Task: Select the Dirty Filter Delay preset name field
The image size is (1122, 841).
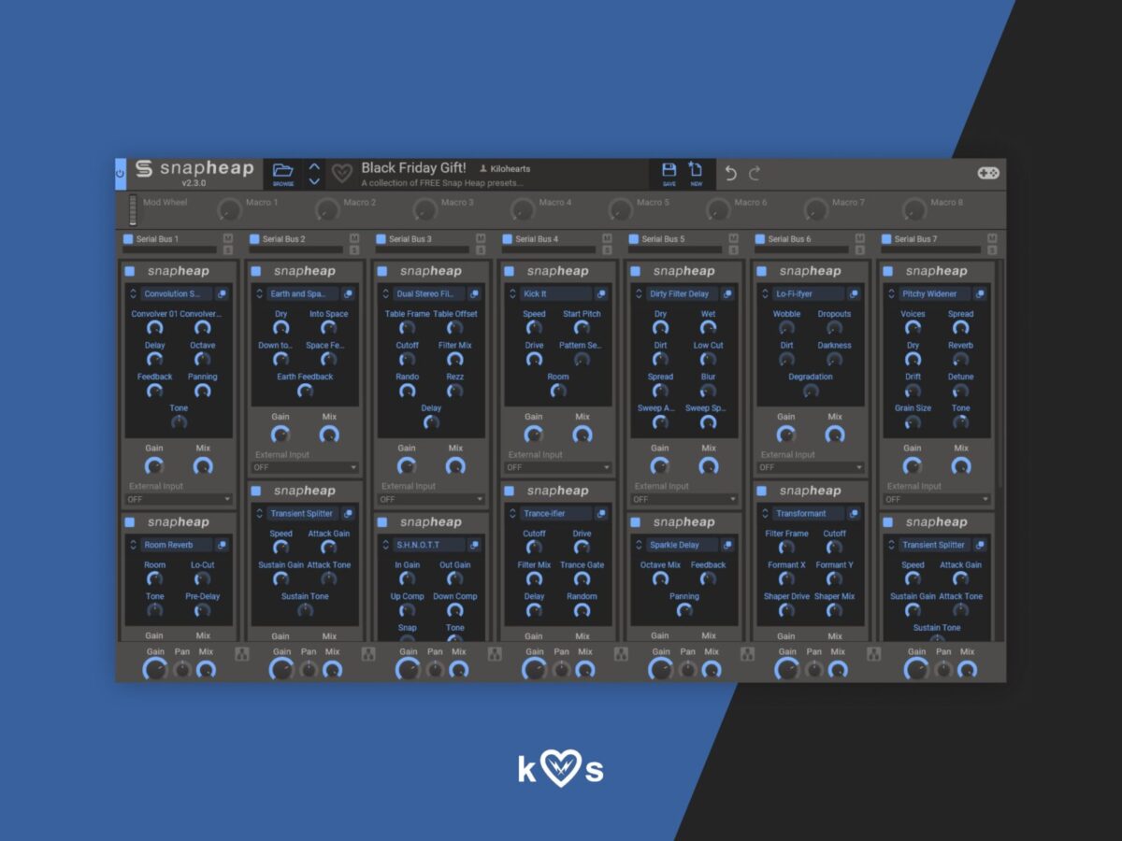Action: click(x=682, y=294)
